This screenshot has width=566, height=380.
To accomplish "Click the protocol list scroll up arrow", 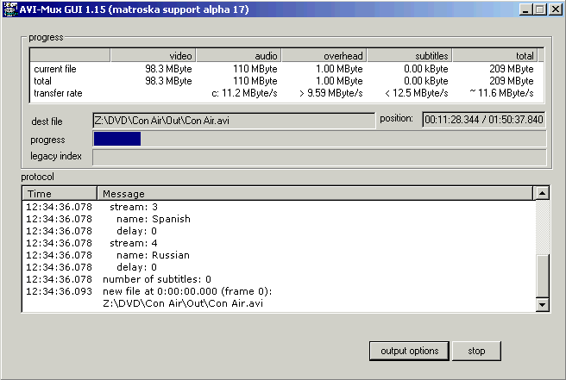I will (542, 193).
